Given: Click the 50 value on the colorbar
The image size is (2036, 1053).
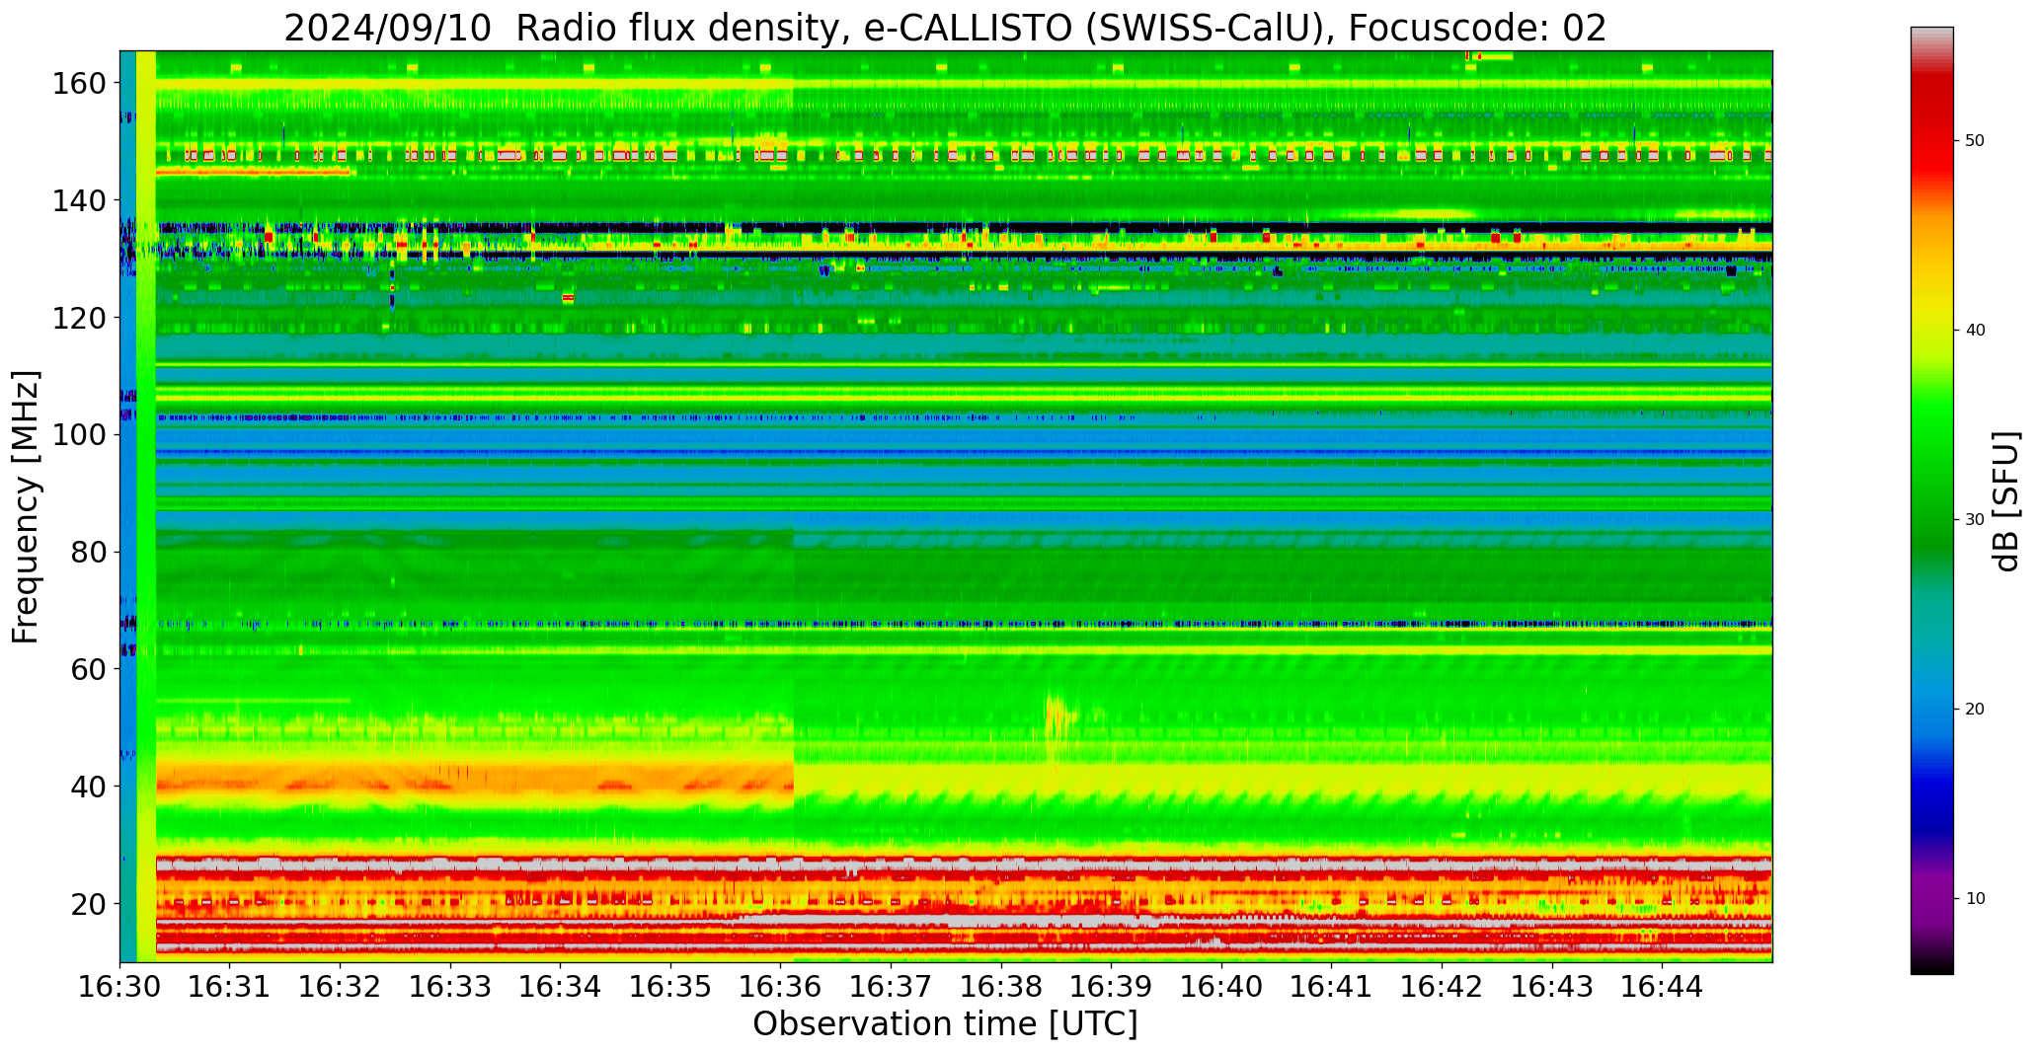Looking at the screenshot, I should pos(1974,141).
